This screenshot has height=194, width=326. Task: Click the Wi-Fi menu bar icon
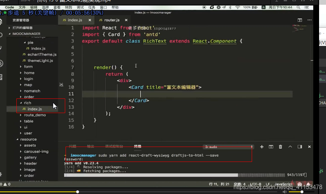[237, 7]
